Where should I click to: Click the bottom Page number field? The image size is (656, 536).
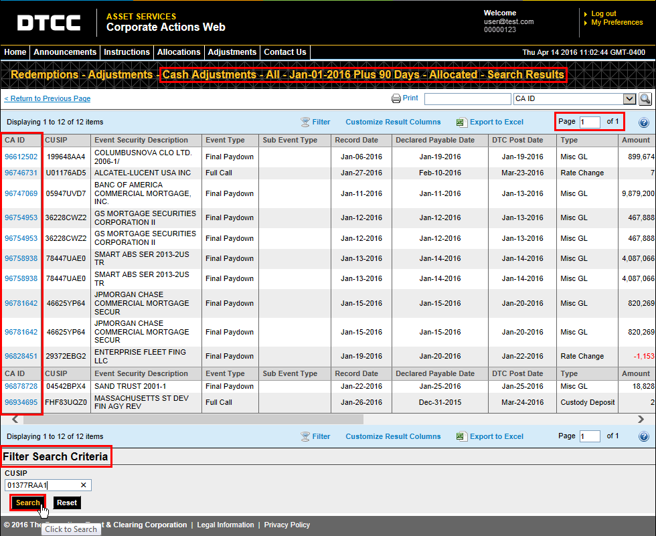coord(590,436)
